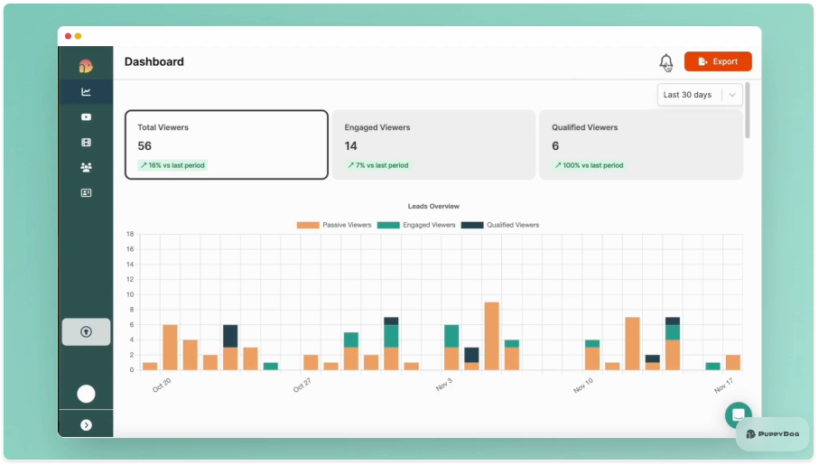Toggle Engaged Viewers legend swatch
Viewport: 819px width, 465px height.
[388, 225]
